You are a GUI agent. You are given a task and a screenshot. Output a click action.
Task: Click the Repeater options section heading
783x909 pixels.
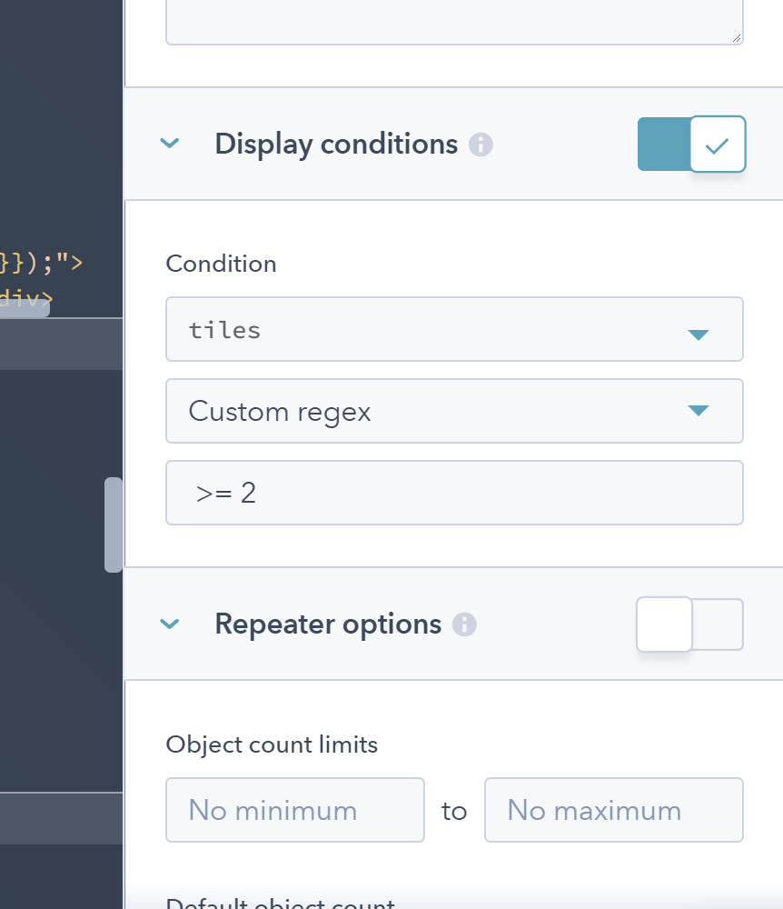pos(325,624)
